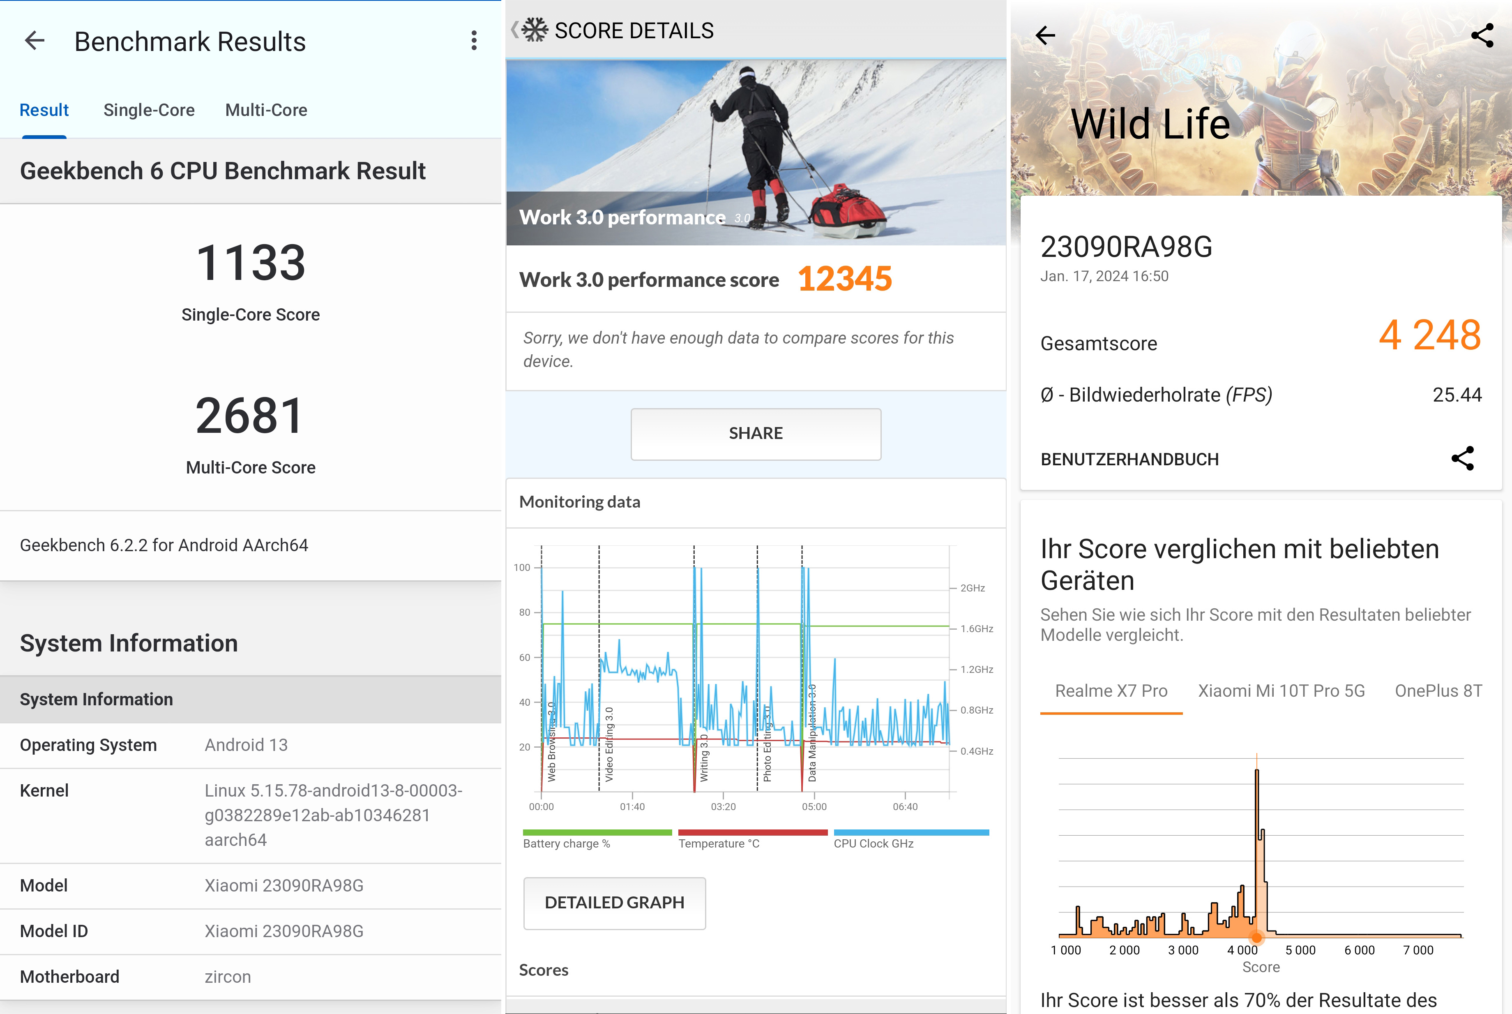The height and width of the screenshot is (1014, 1512).
Task: Click the CPU Clock GHz legend swatch
Action: 911,833
